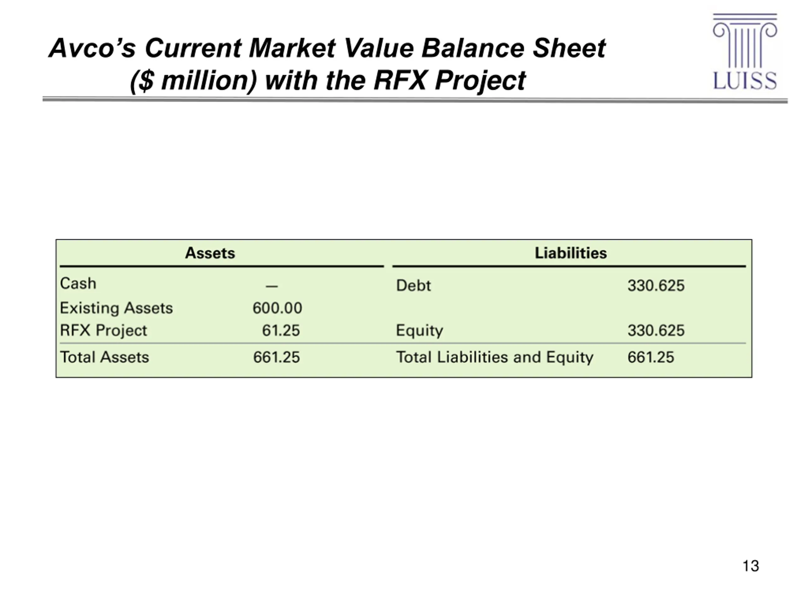808x606 pixels.
Task: Select 'Total Liabilities and Equity' label
Action: coord(495,358)
